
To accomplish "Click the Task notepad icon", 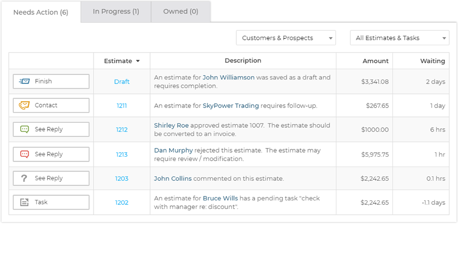I will point(24,202).
